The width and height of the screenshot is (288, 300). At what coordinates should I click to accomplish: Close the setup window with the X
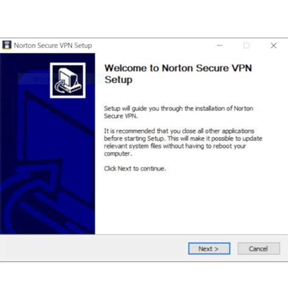(x=273, y=46)
